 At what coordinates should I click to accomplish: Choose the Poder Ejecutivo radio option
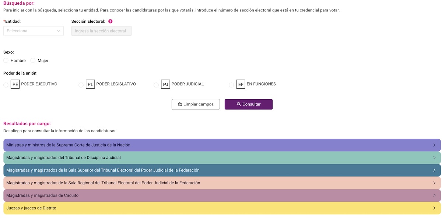(6, 85)
